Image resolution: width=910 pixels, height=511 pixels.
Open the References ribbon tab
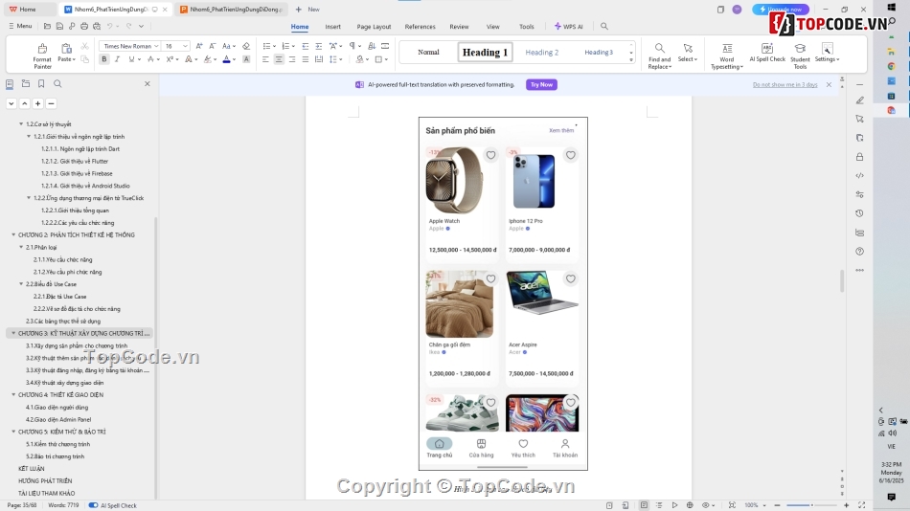click(x=420, y=27)
